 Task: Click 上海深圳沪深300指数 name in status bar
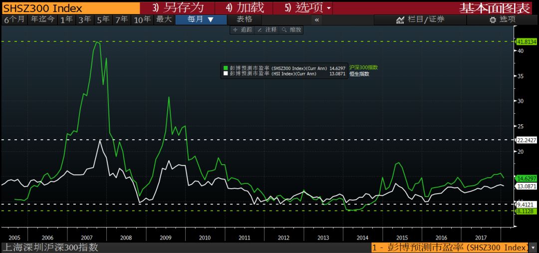click(50, 248)
